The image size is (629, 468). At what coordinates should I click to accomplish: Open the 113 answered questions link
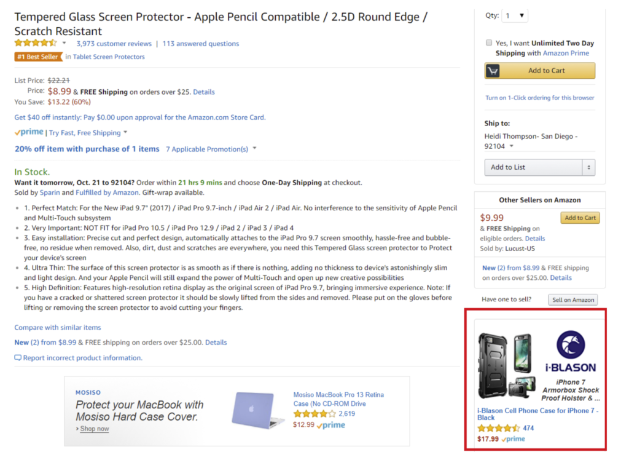click(x=200, y=44)
